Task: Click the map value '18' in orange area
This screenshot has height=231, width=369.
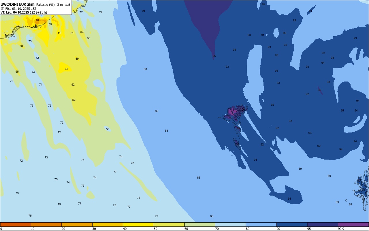Action: point(37,20)
